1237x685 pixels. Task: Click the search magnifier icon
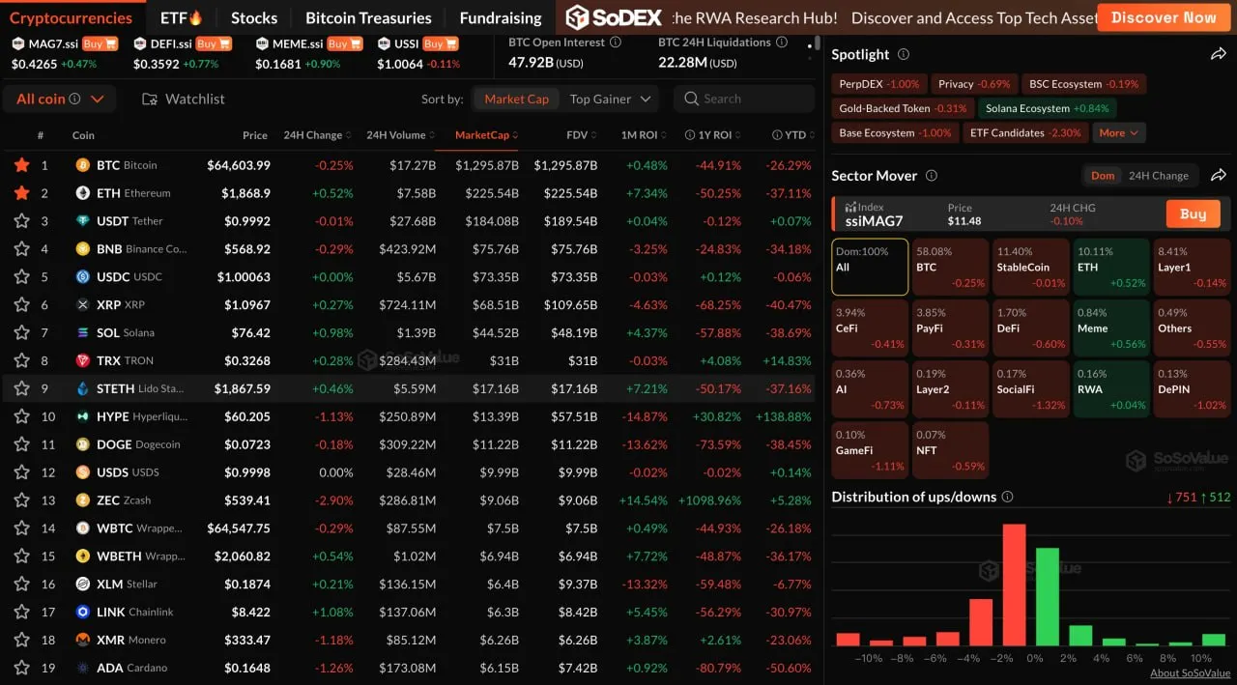pos(692,99)
